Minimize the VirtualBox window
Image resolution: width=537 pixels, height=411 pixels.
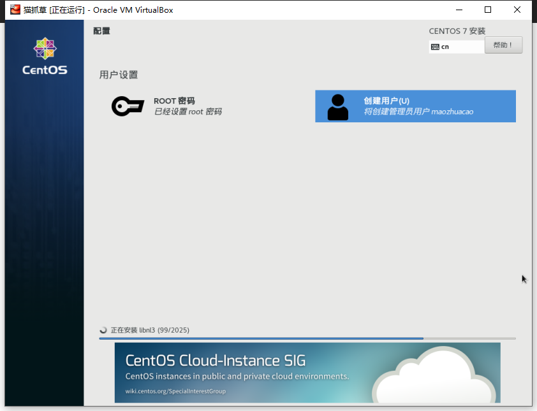click(459, 10)
